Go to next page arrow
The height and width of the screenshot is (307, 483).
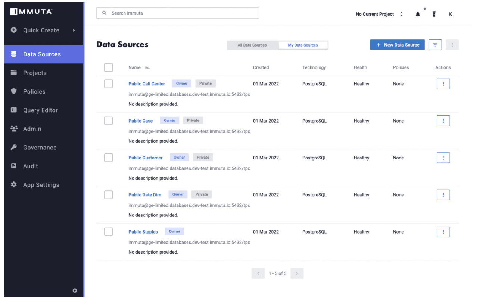coord(297,273)
